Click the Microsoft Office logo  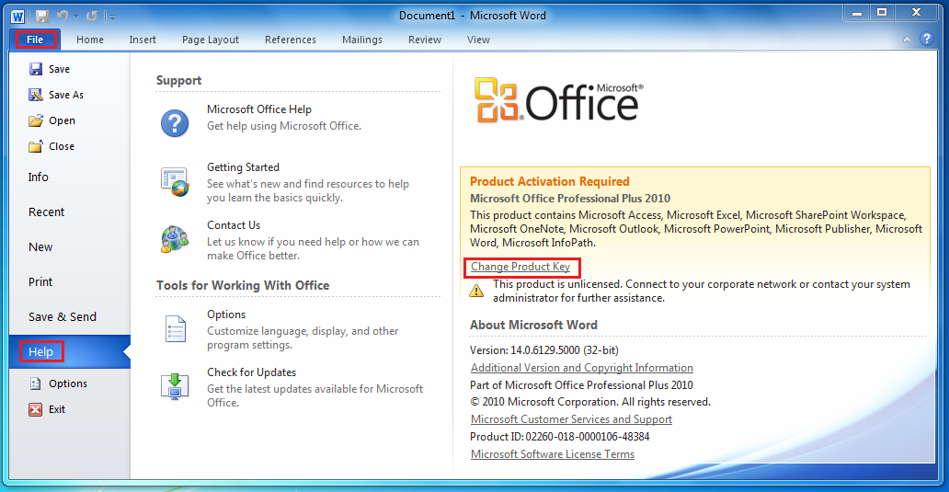[558, 100]
